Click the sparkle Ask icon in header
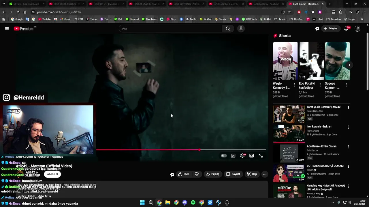Screen dimensions: 369x207 (317, 28)
